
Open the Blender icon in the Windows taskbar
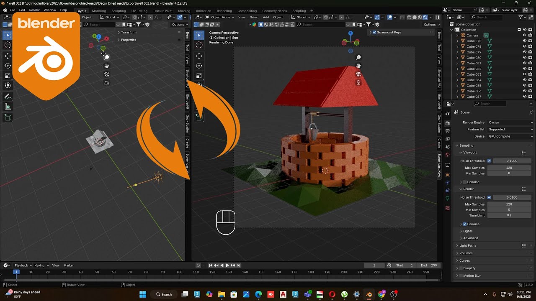pos(369,294)
